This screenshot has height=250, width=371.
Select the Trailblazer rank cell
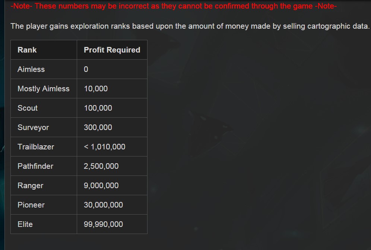coord(44,147)
